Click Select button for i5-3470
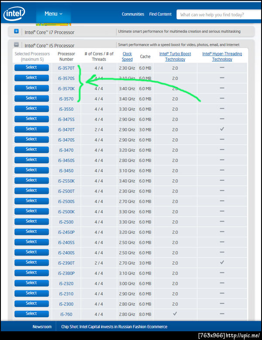Image resolution: width=262 pixels, height=340 pixels. [x=31, y=150]
